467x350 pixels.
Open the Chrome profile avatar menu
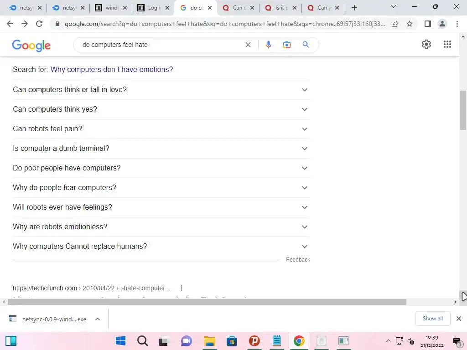pos(442,24)
